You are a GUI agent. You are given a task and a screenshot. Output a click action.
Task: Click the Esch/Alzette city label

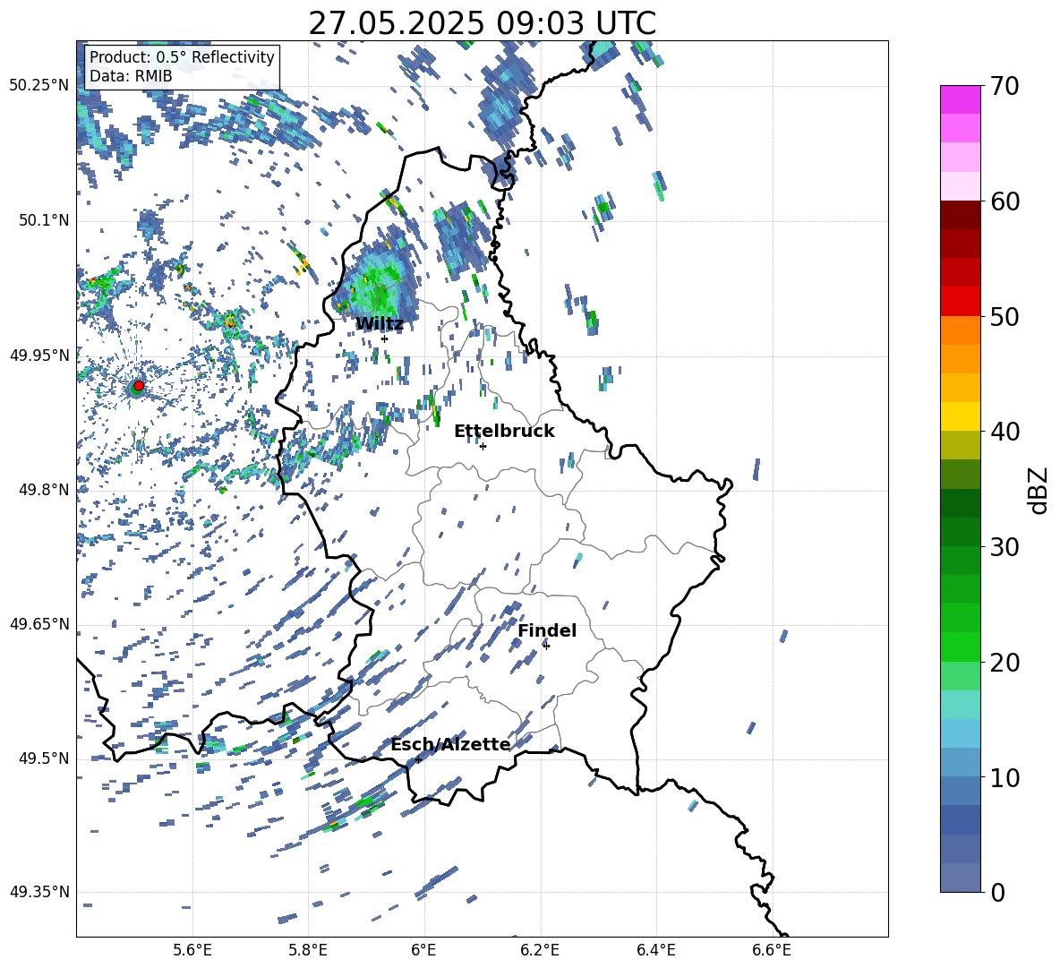tap(450, 745)
